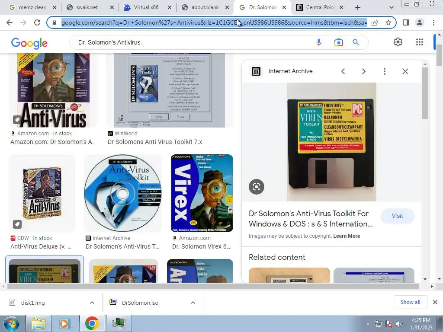Open the Dr. Solomon Virex 6 result title
443x332 pixels.
coord(201,246)
